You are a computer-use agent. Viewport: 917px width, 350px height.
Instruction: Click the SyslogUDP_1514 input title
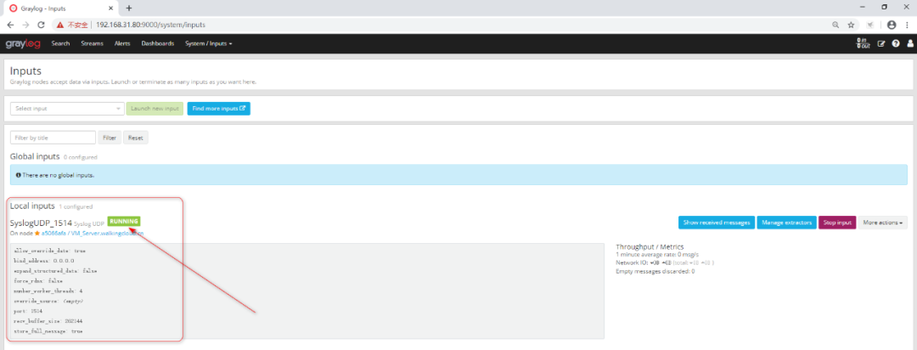click(41, 223)
